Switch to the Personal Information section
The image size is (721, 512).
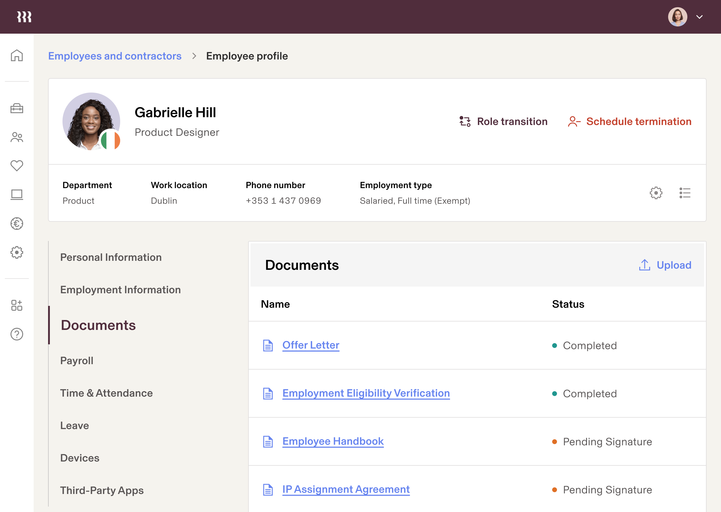[111, 257]
